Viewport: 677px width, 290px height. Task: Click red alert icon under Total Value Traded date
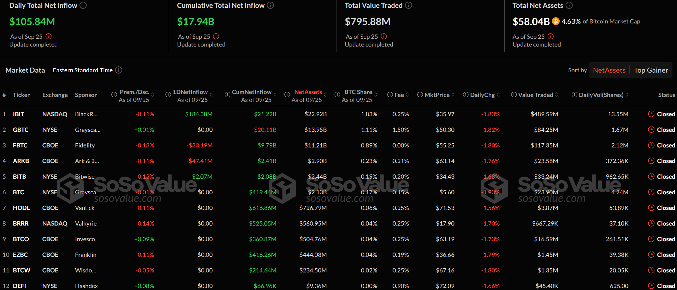384,36
